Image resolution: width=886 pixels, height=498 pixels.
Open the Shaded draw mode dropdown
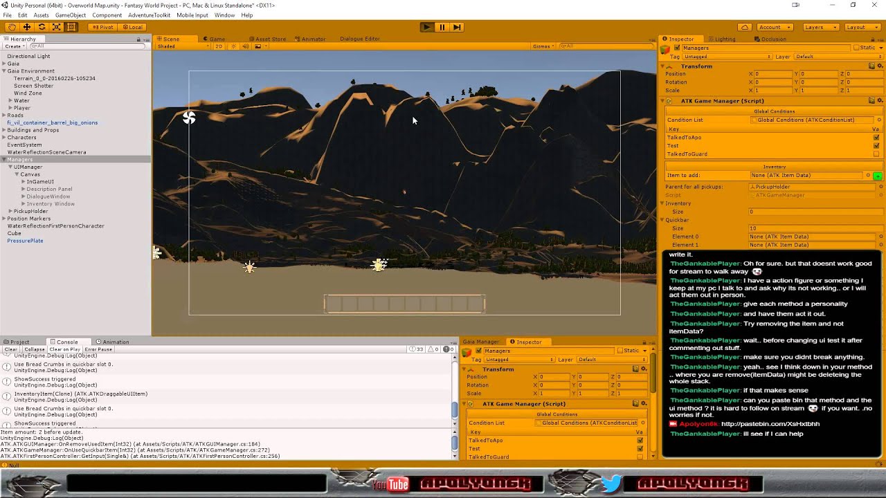(x=183, y=46)
